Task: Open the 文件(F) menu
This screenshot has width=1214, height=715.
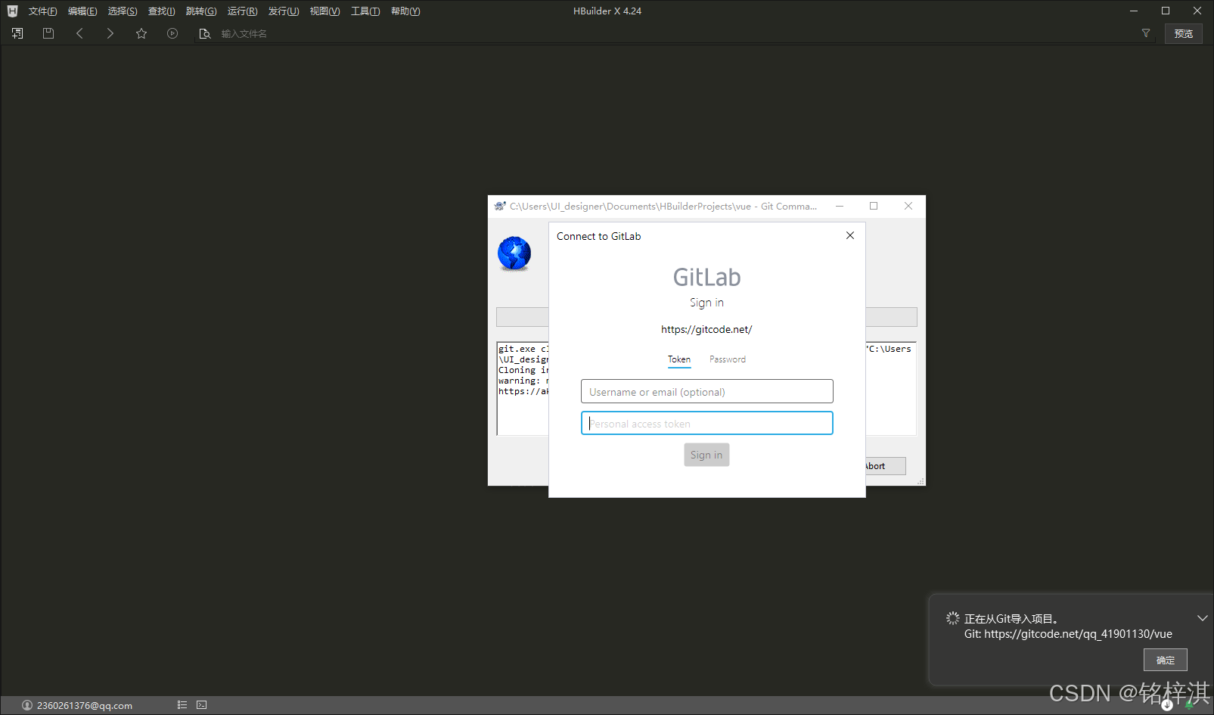Action: coord(42,11)
